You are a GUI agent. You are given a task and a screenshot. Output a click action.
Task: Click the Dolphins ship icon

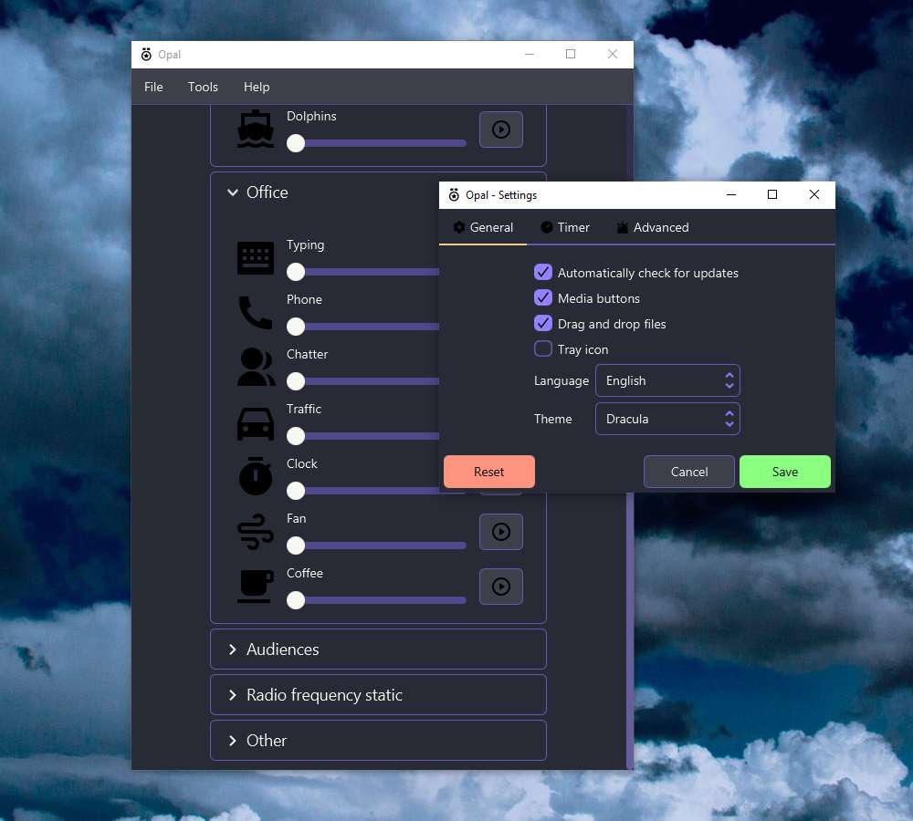coord(256,130)
